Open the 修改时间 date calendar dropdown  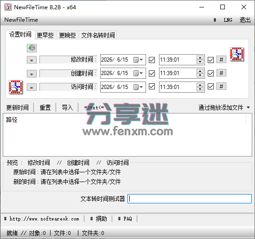point(138,60)
